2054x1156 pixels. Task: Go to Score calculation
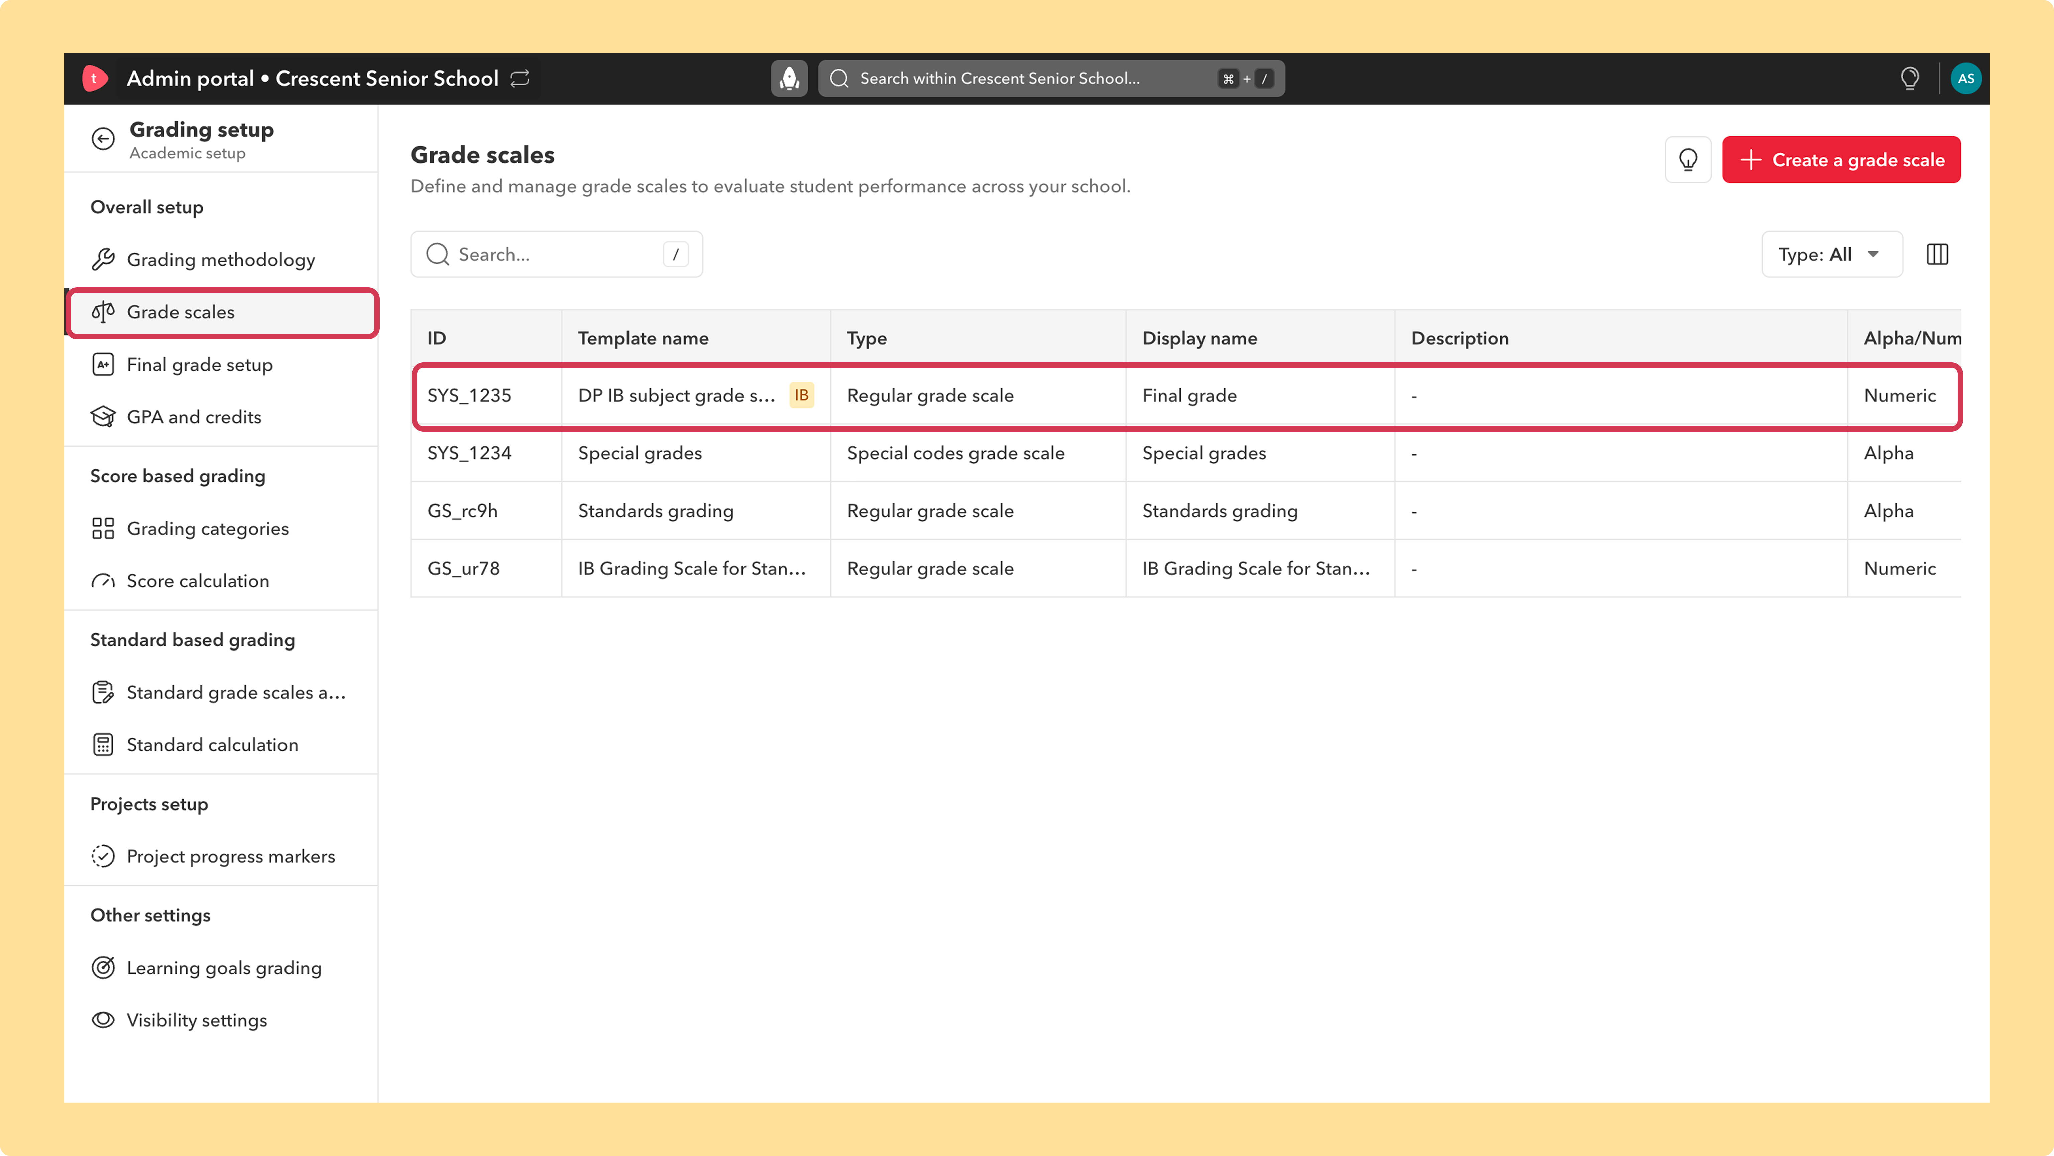[221, 581]
